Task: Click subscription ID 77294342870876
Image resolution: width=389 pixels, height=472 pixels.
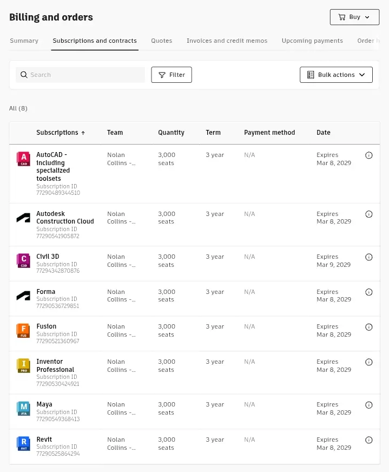Action: [x=58, y=271]
